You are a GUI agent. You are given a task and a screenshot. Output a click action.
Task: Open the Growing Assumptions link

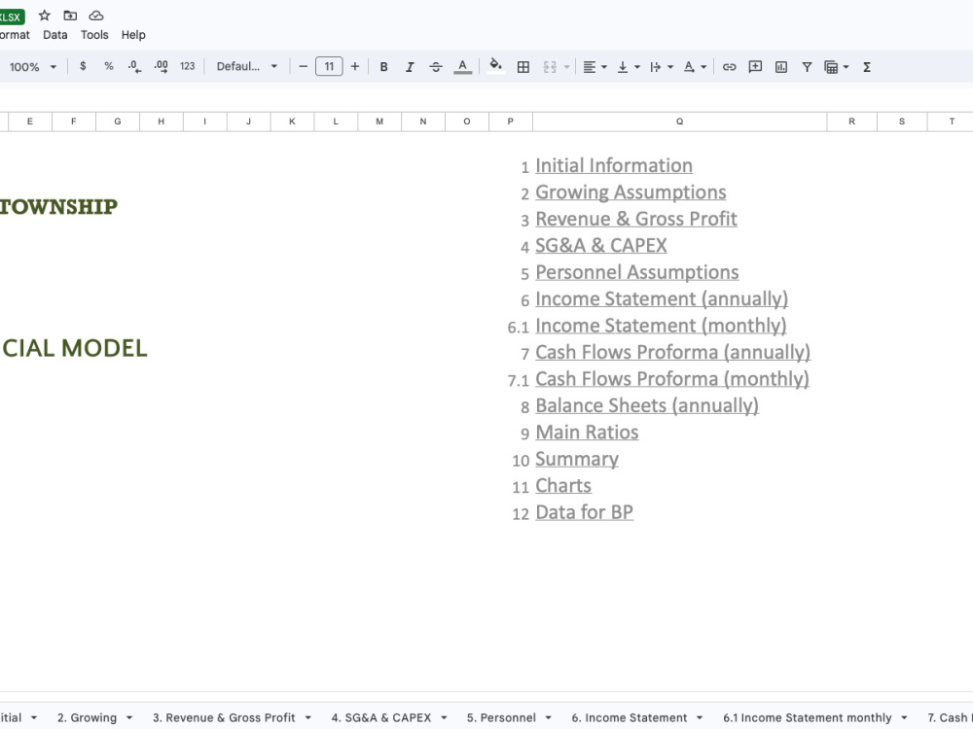point(631,192)
